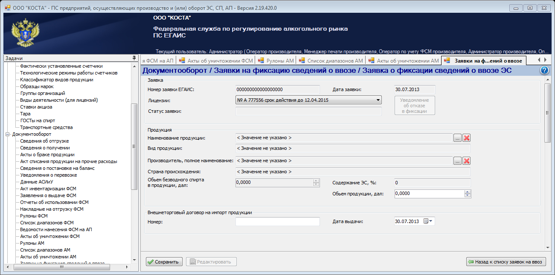Open the Лицензии dropdown list
The width and height of the screenshot is (555, 275).
coord(378,100)
